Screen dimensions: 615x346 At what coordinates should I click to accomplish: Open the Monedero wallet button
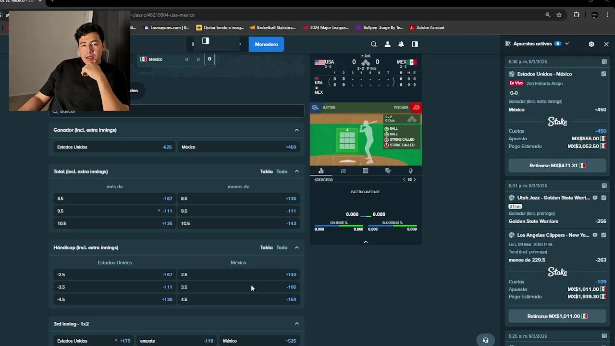[266, 44]
